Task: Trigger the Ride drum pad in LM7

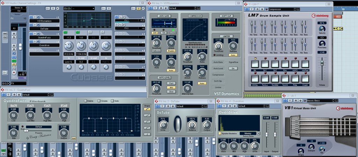Action: click(295, 78)
